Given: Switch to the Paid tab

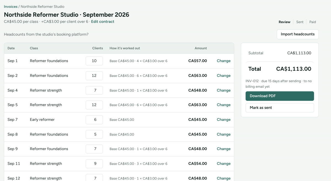Looking at the screenshot, I should 313,22.
